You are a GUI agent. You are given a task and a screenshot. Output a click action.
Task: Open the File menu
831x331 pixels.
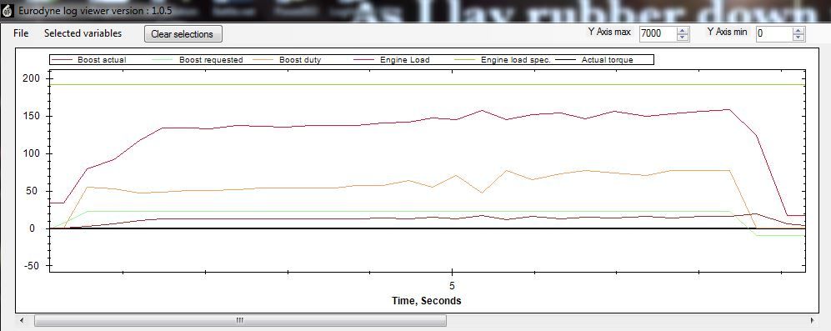(21, 33)
